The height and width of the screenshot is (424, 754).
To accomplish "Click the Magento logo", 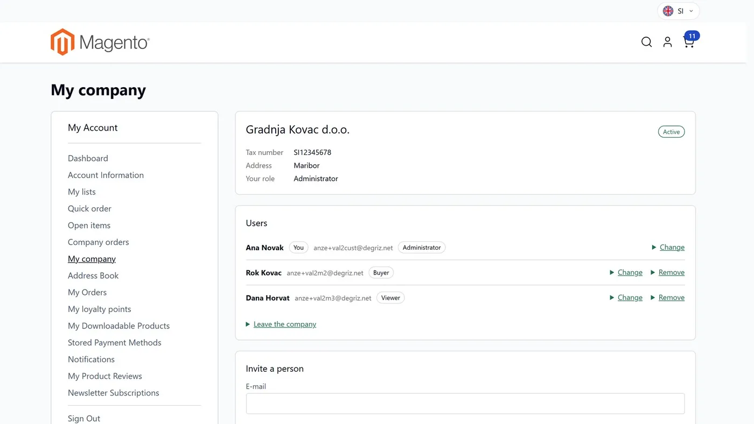I will click(100, 42).
